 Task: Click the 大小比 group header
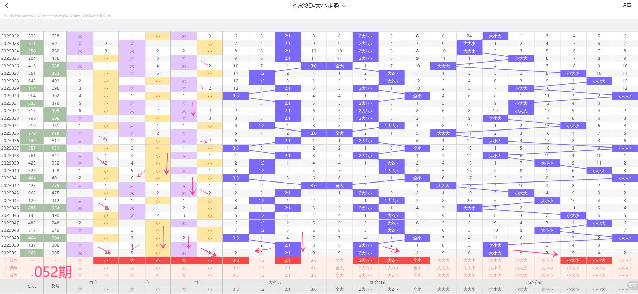(274, 282)
